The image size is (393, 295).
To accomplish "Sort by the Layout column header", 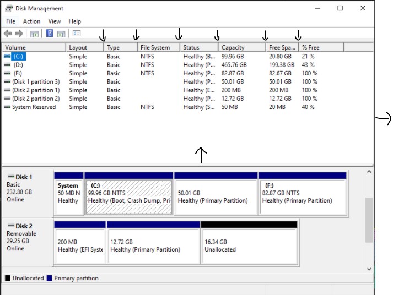I will (85, 47).
